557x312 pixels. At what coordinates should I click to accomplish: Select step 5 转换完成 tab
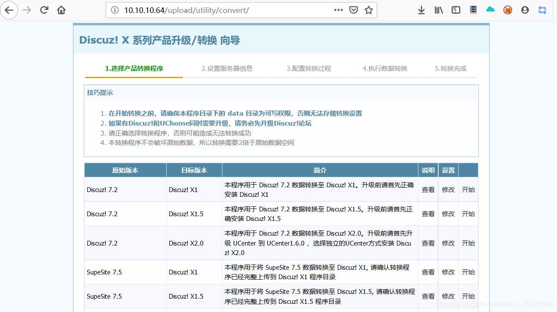coord(450,69)
